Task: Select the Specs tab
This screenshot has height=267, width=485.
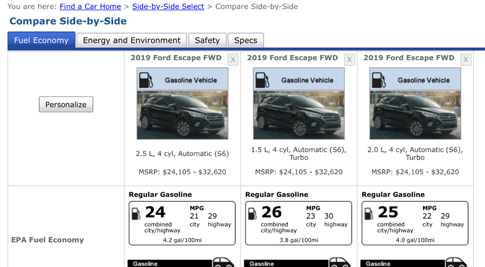Action: (246, 40)
